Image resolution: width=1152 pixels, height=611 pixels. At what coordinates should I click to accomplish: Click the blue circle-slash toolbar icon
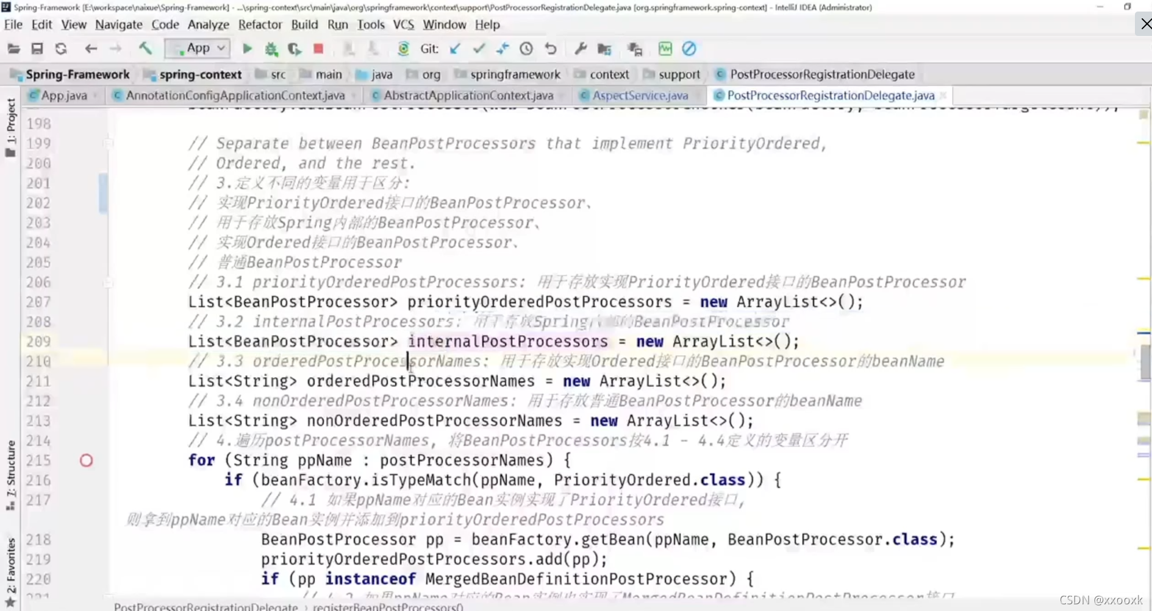(689, 49)
